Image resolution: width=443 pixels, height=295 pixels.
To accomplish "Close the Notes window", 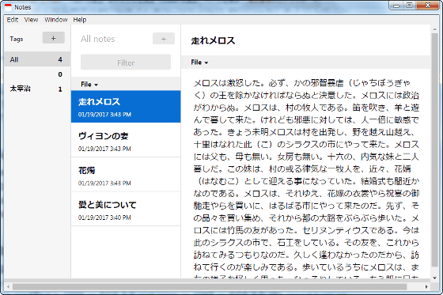I will point(427,6).
